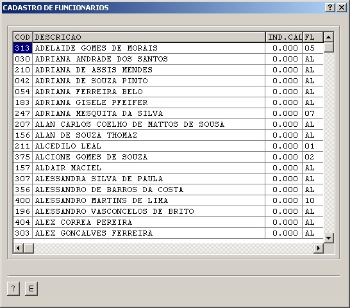This screenshot has width=350, height=308.
Task: Click code cell 054
Action: point(23,92)
